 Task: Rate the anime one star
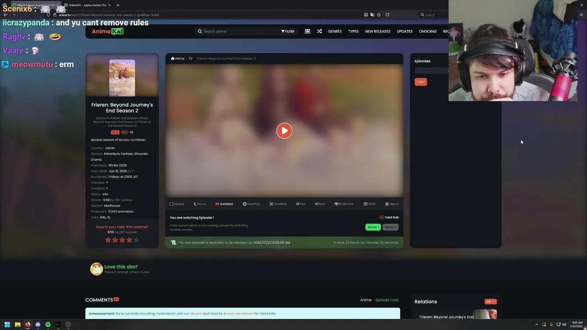pos(108,240)
